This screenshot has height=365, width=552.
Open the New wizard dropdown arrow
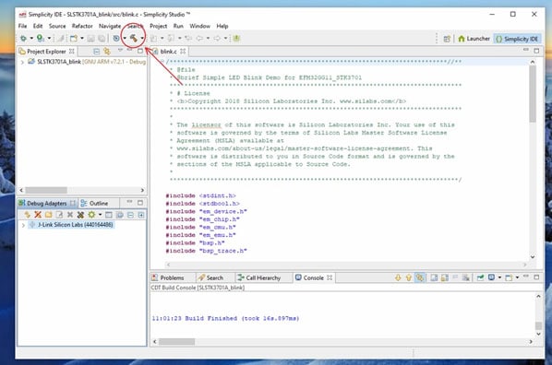coord(82,38)
